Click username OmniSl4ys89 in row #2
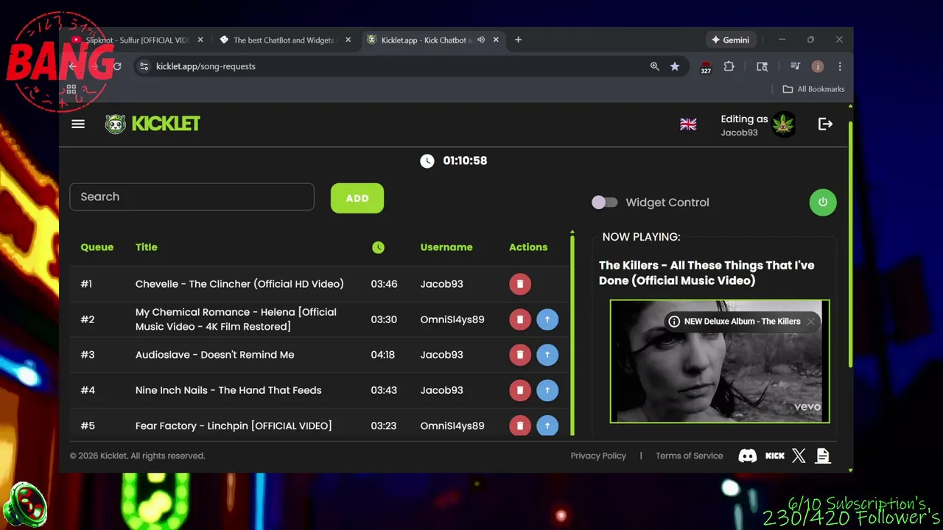The height and width of the screenshot is (530, 943). point(452,319)
